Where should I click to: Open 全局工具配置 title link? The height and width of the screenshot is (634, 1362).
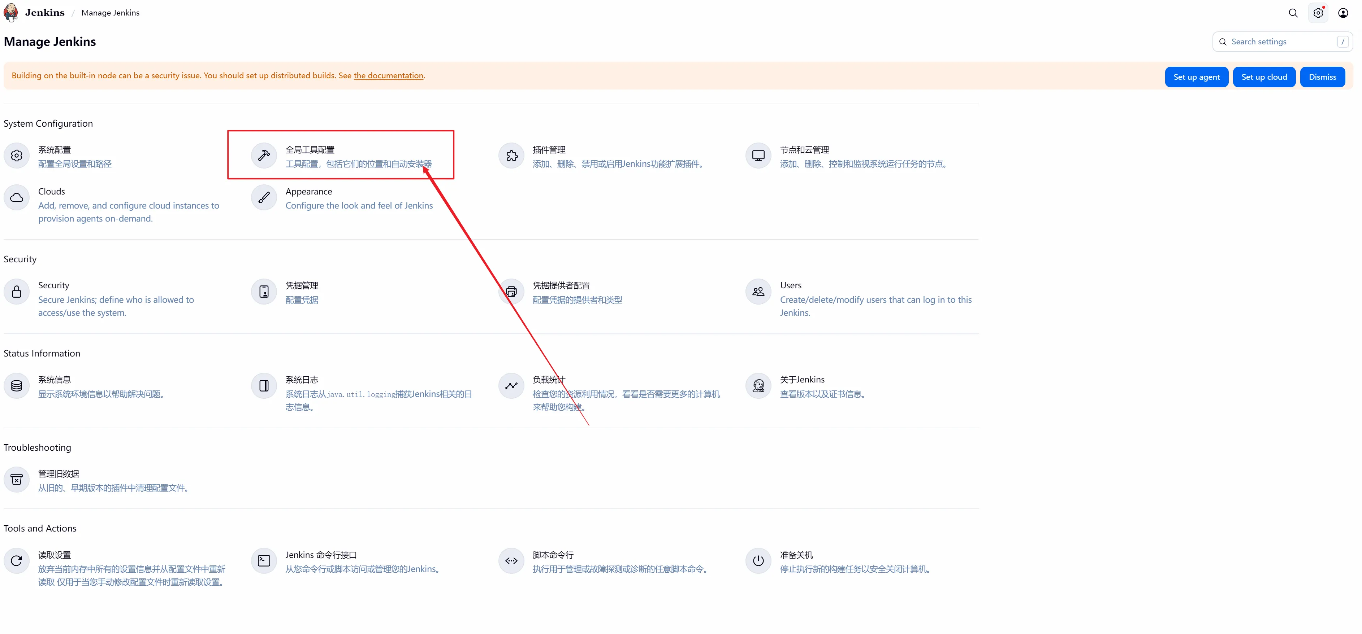(x=310, y=150)
